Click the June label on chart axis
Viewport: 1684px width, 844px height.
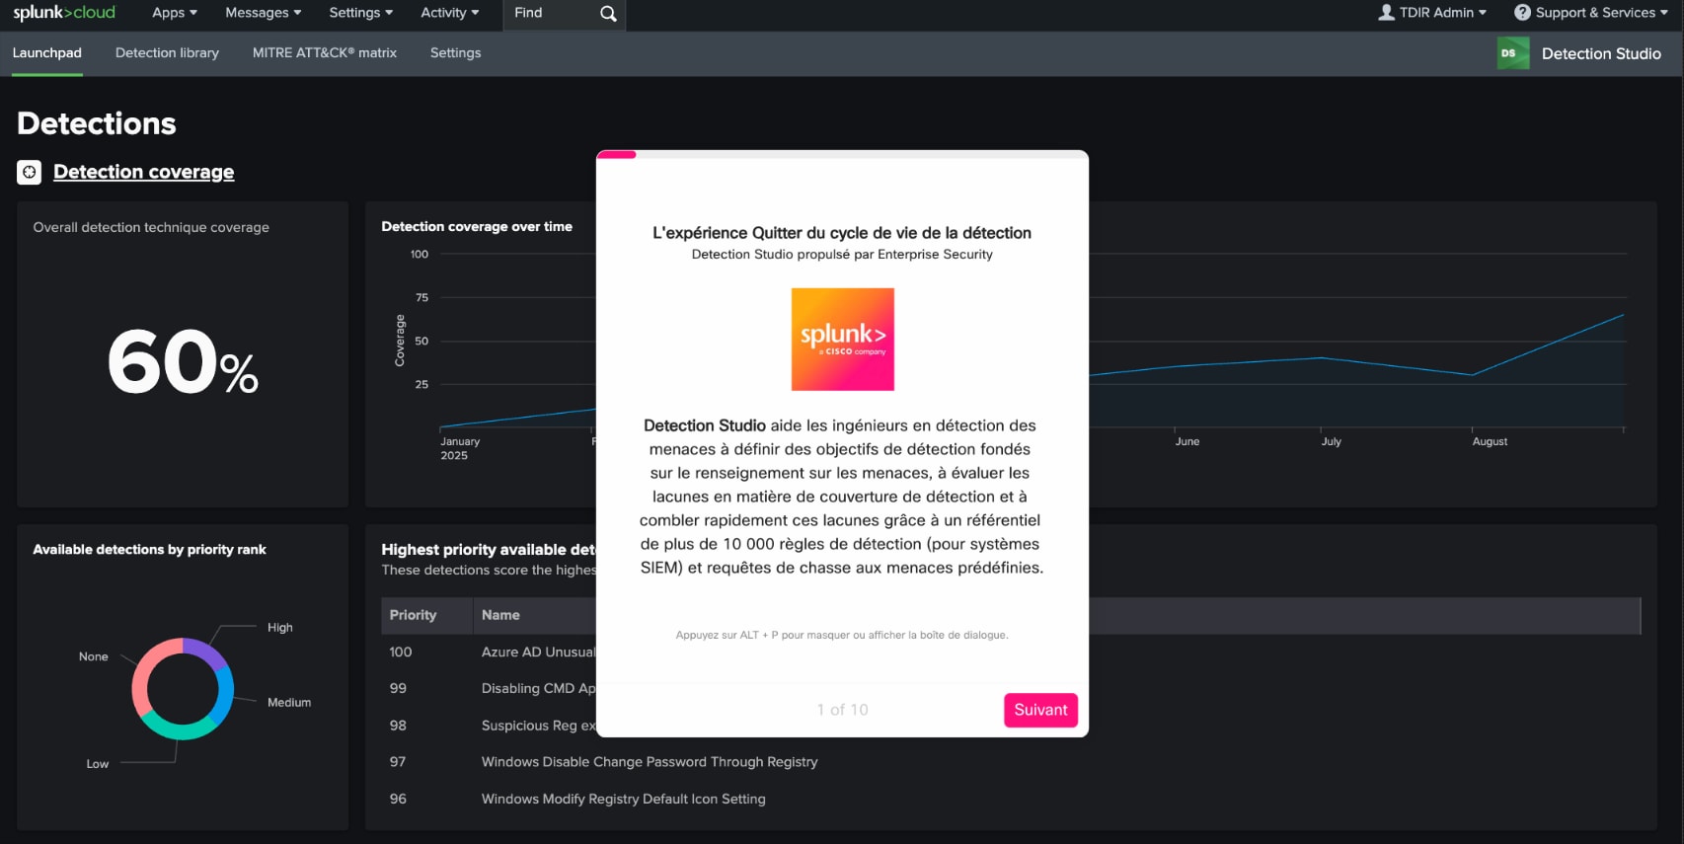(x=1186, y=442)
